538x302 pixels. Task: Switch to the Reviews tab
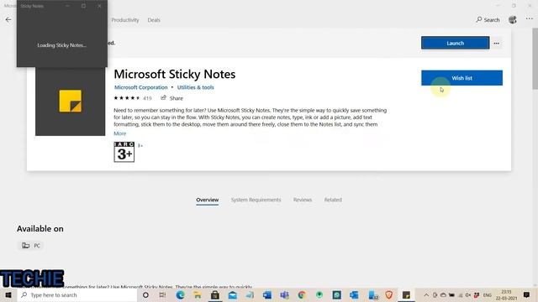(x=303, y=200)
